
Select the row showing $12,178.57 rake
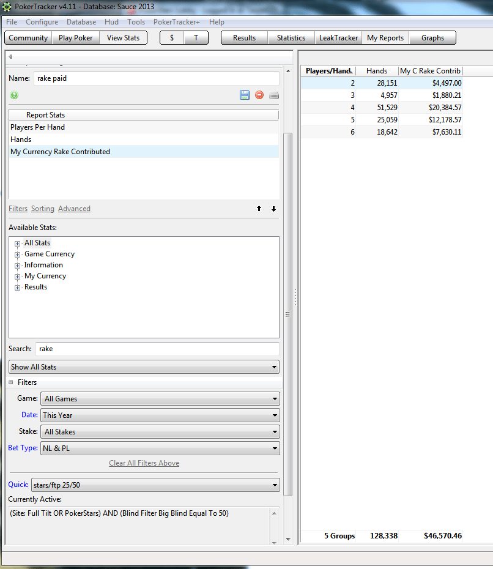coord(382,120)
